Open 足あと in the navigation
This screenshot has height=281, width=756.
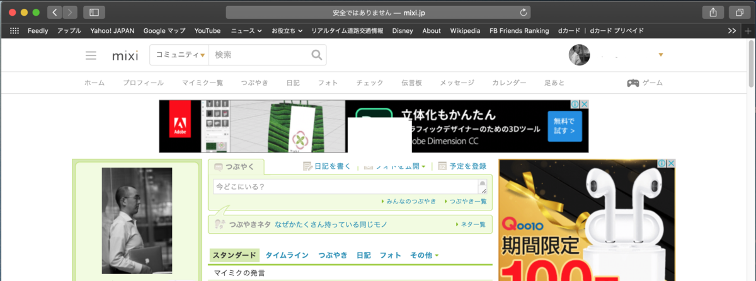554,83
